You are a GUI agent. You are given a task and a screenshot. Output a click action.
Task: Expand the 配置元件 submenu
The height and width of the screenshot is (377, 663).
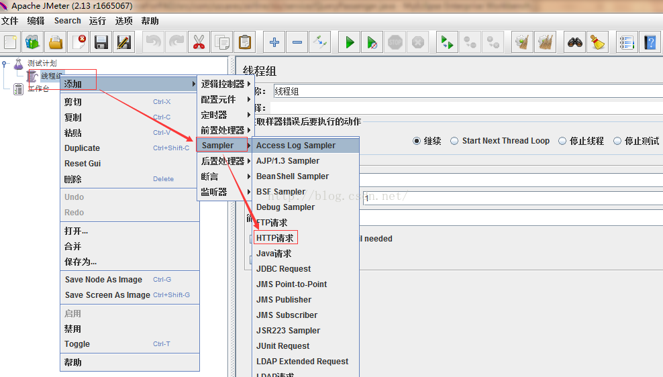[x=225, y=99]
